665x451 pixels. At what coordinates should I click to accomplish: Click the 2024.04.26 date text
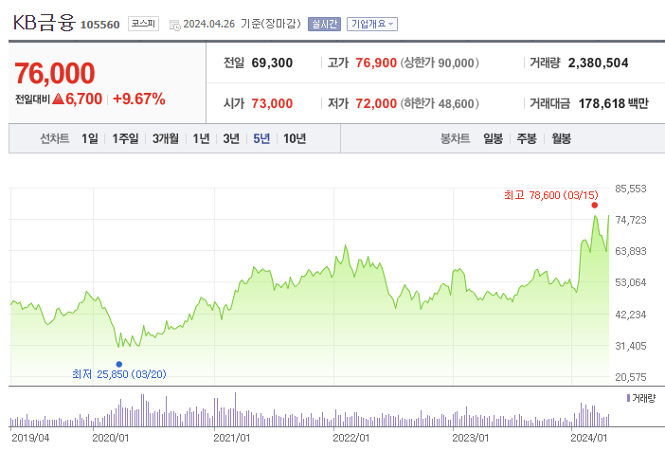(x=208, y=25)
